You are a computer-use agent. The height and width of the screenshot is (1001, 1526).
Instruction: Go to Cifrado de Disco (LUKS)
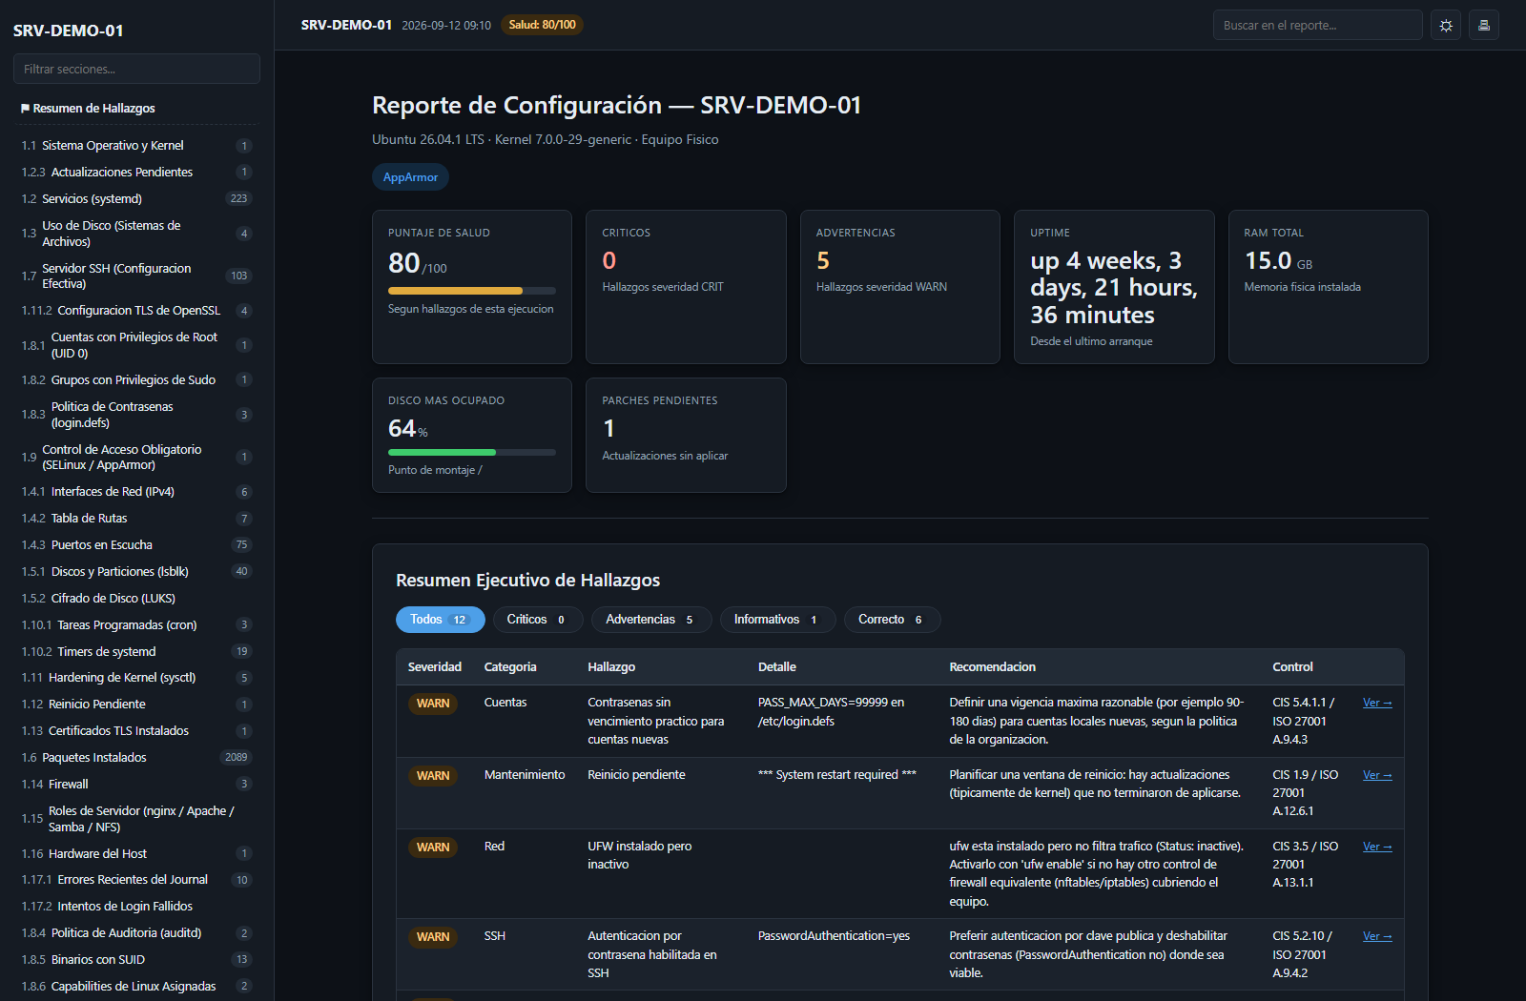pos(136,599)
